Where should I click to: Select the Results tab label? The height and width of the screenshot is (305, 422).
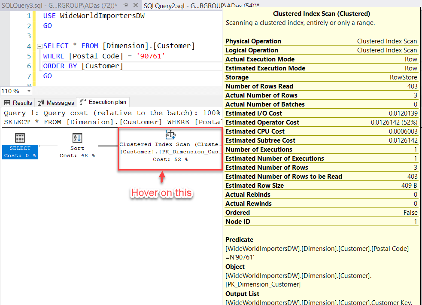coord(21,103)
